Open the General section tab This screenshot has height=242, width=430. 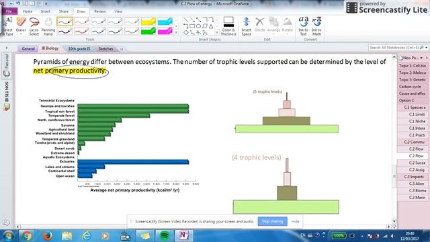[x=28, y=48]
